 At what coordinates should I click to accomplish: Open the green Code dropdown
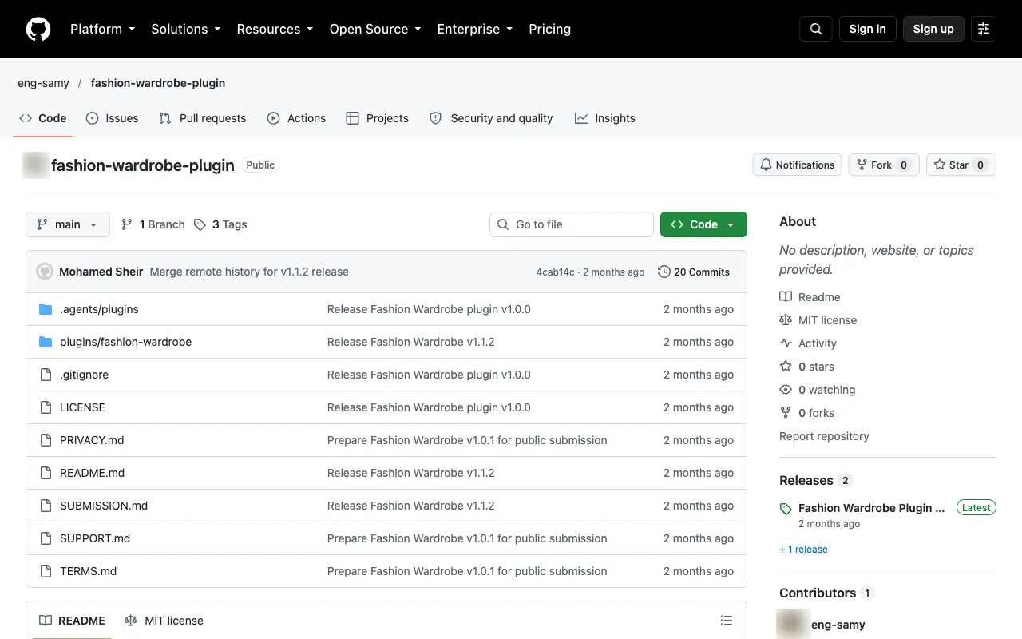pyautogui.click(x=703, y=224)
